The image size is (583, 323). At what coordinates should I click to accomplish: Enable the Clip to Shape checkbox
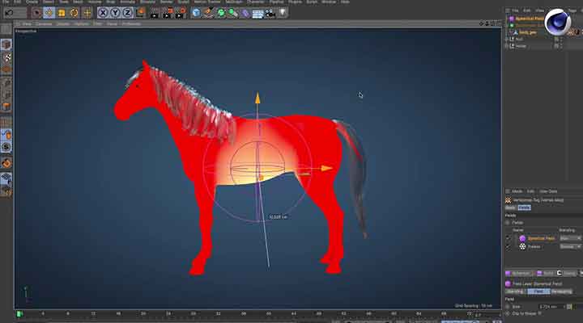click(541, 313)
